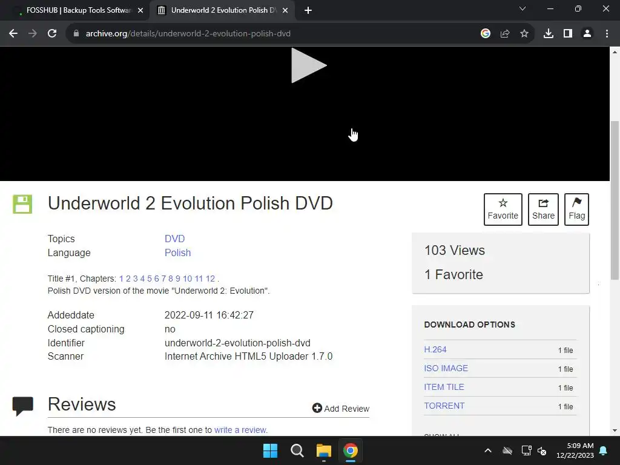Jump to chapter 12
Viewport: 620px width, 465px height.
(210, 279)
